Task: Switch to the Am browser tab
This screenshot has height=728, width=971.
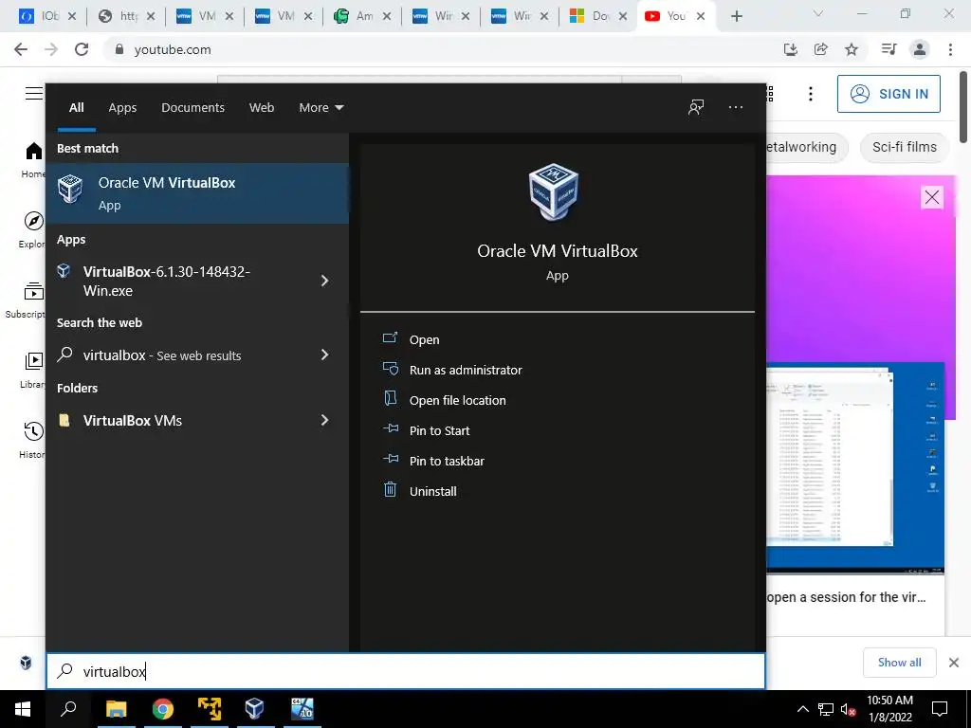Action: point(362,16)
